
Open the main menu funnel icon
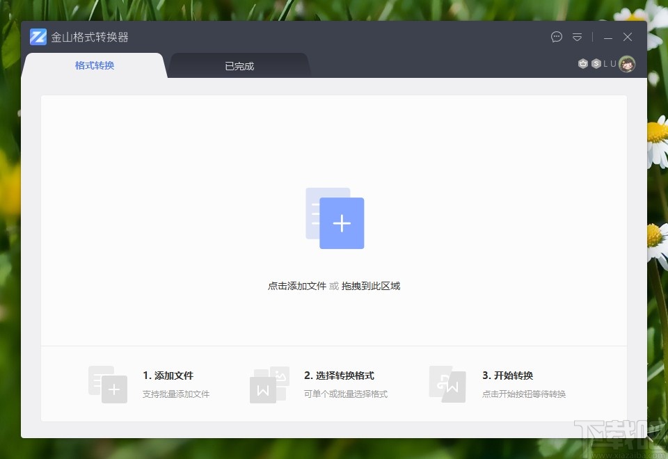tap(577, 37)
